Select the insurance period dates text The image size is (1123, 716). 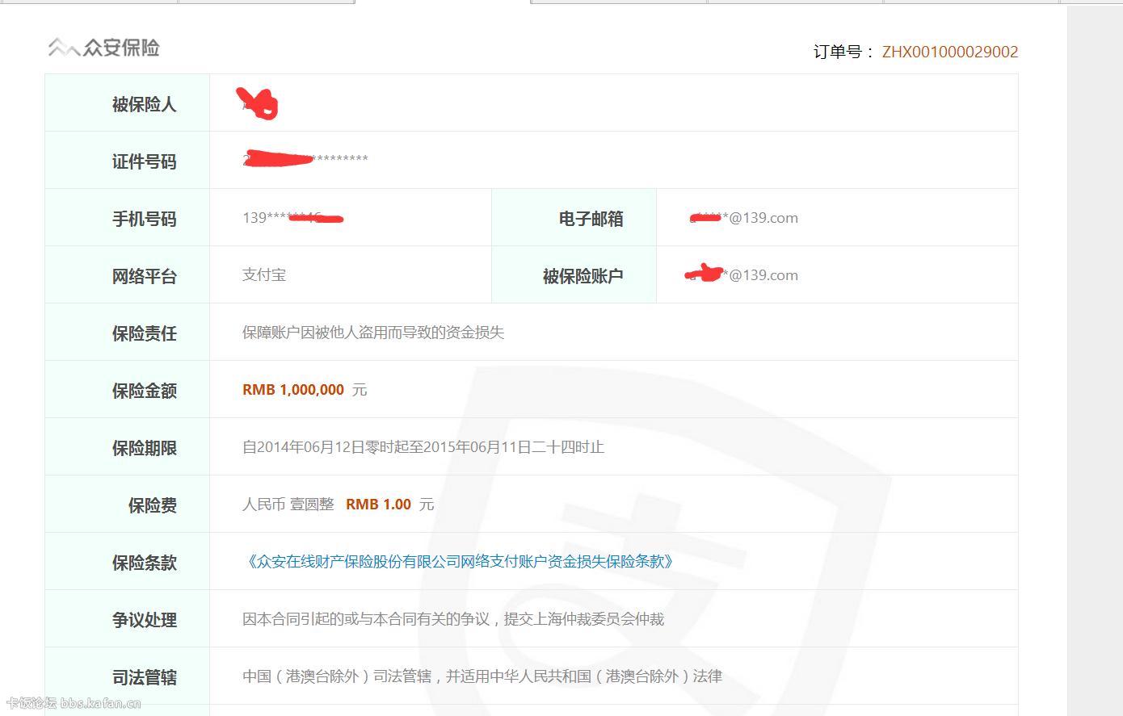423,446
